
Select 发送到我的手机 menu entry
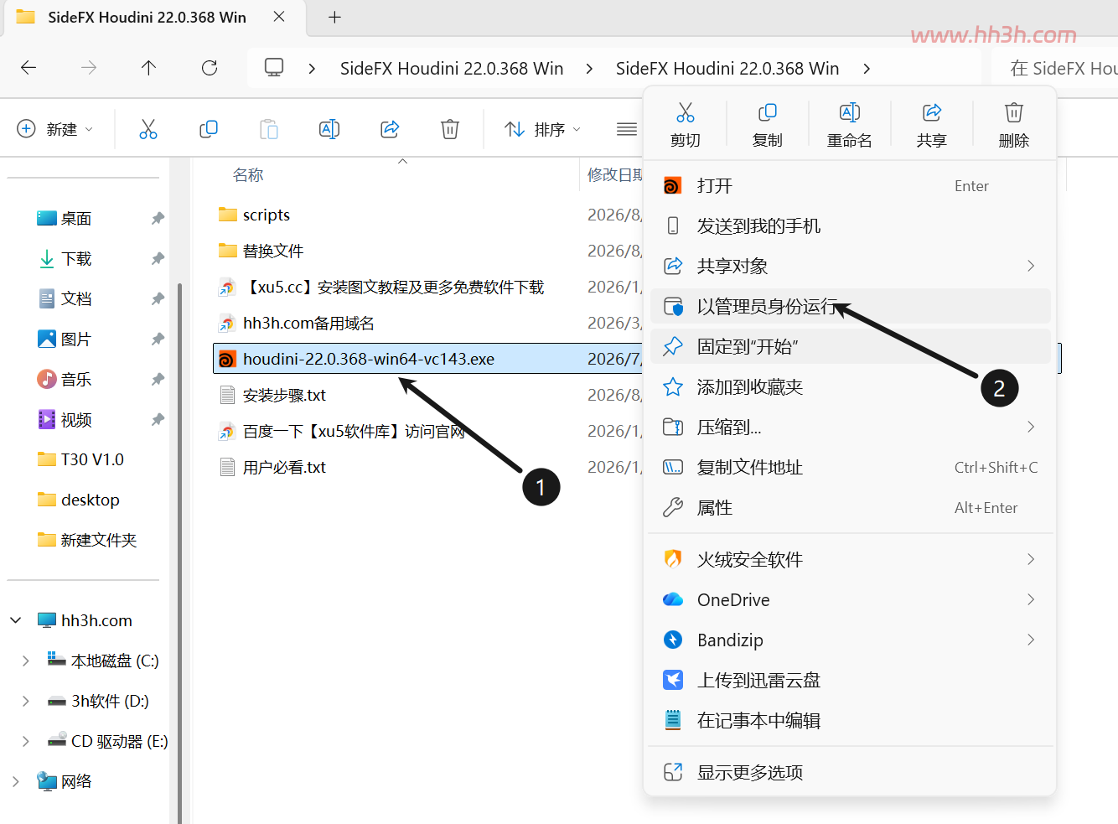coord(850,225)
